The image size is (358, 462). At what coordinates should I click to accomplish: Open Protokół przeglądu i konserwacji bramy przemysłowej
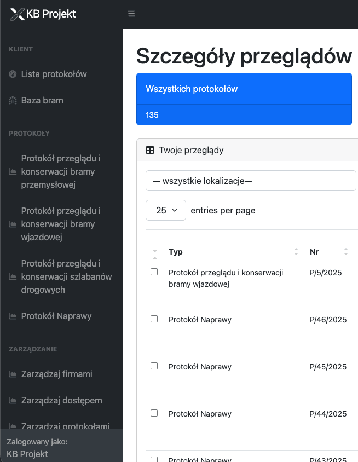(61, 171)
